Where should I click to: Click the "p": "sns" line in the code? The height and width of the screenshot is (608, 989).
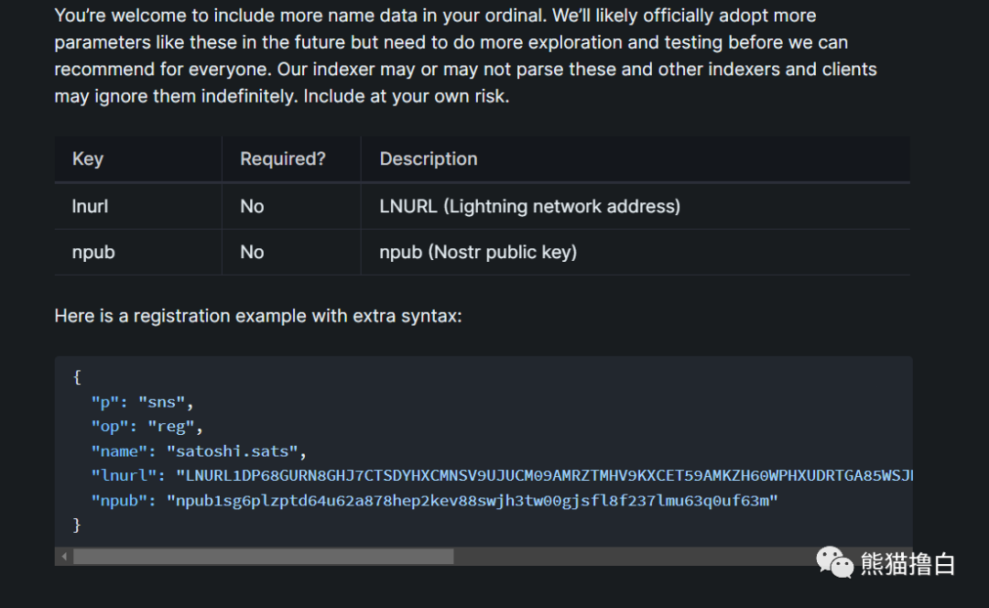pyautogui.click(x=143, y=402)
